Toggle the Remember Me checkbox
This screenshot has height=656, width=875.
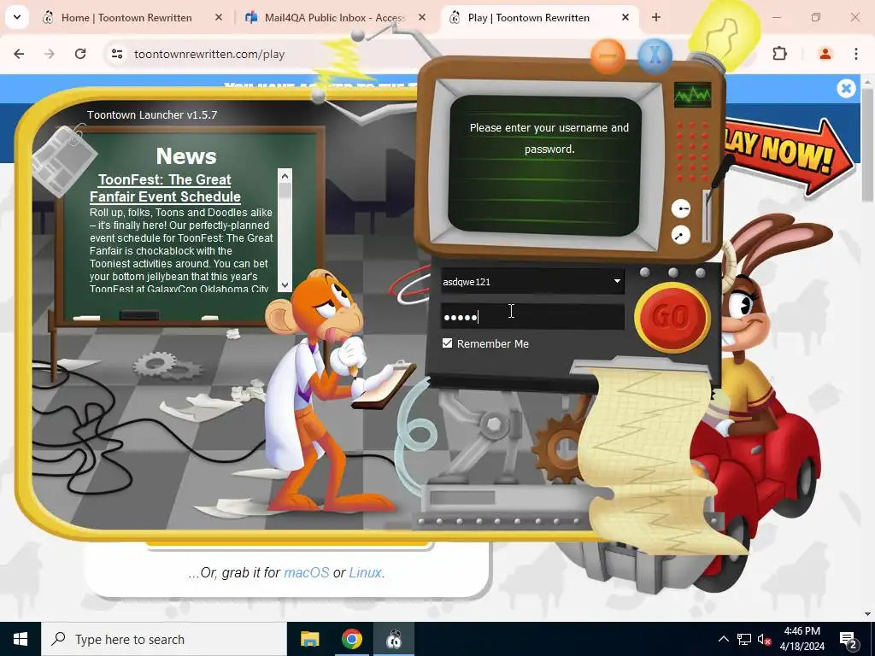447,343
